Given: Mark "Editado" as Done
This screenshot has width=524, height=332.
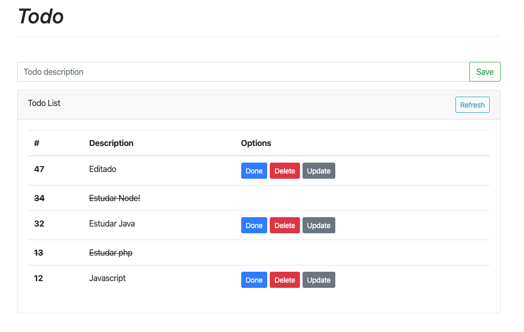Looking at the screenshot, I should coord(254,170).
